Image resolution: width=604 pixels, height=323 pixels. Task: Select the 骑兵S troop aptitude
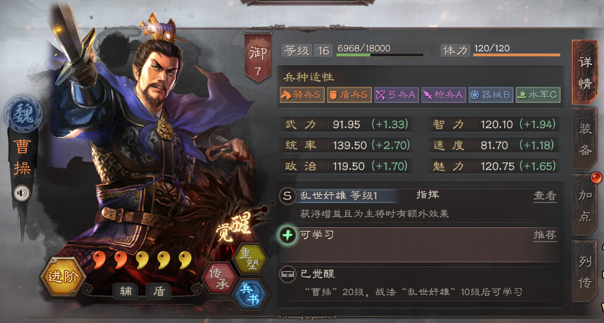click(x=302, y=95)
